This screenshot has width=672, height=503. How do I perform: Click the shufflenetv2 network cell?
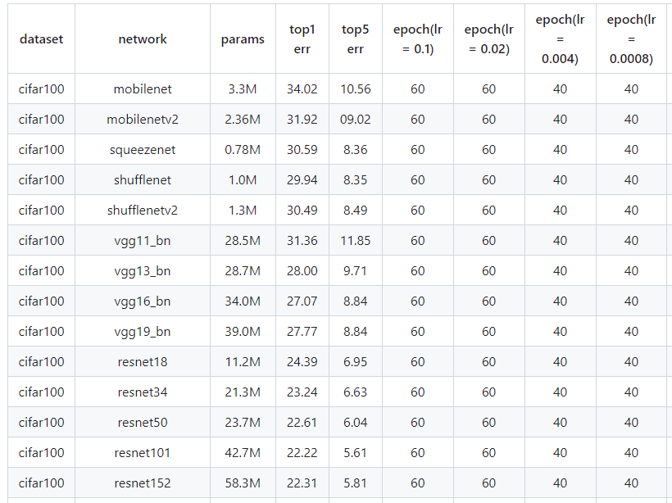(143, 210)
